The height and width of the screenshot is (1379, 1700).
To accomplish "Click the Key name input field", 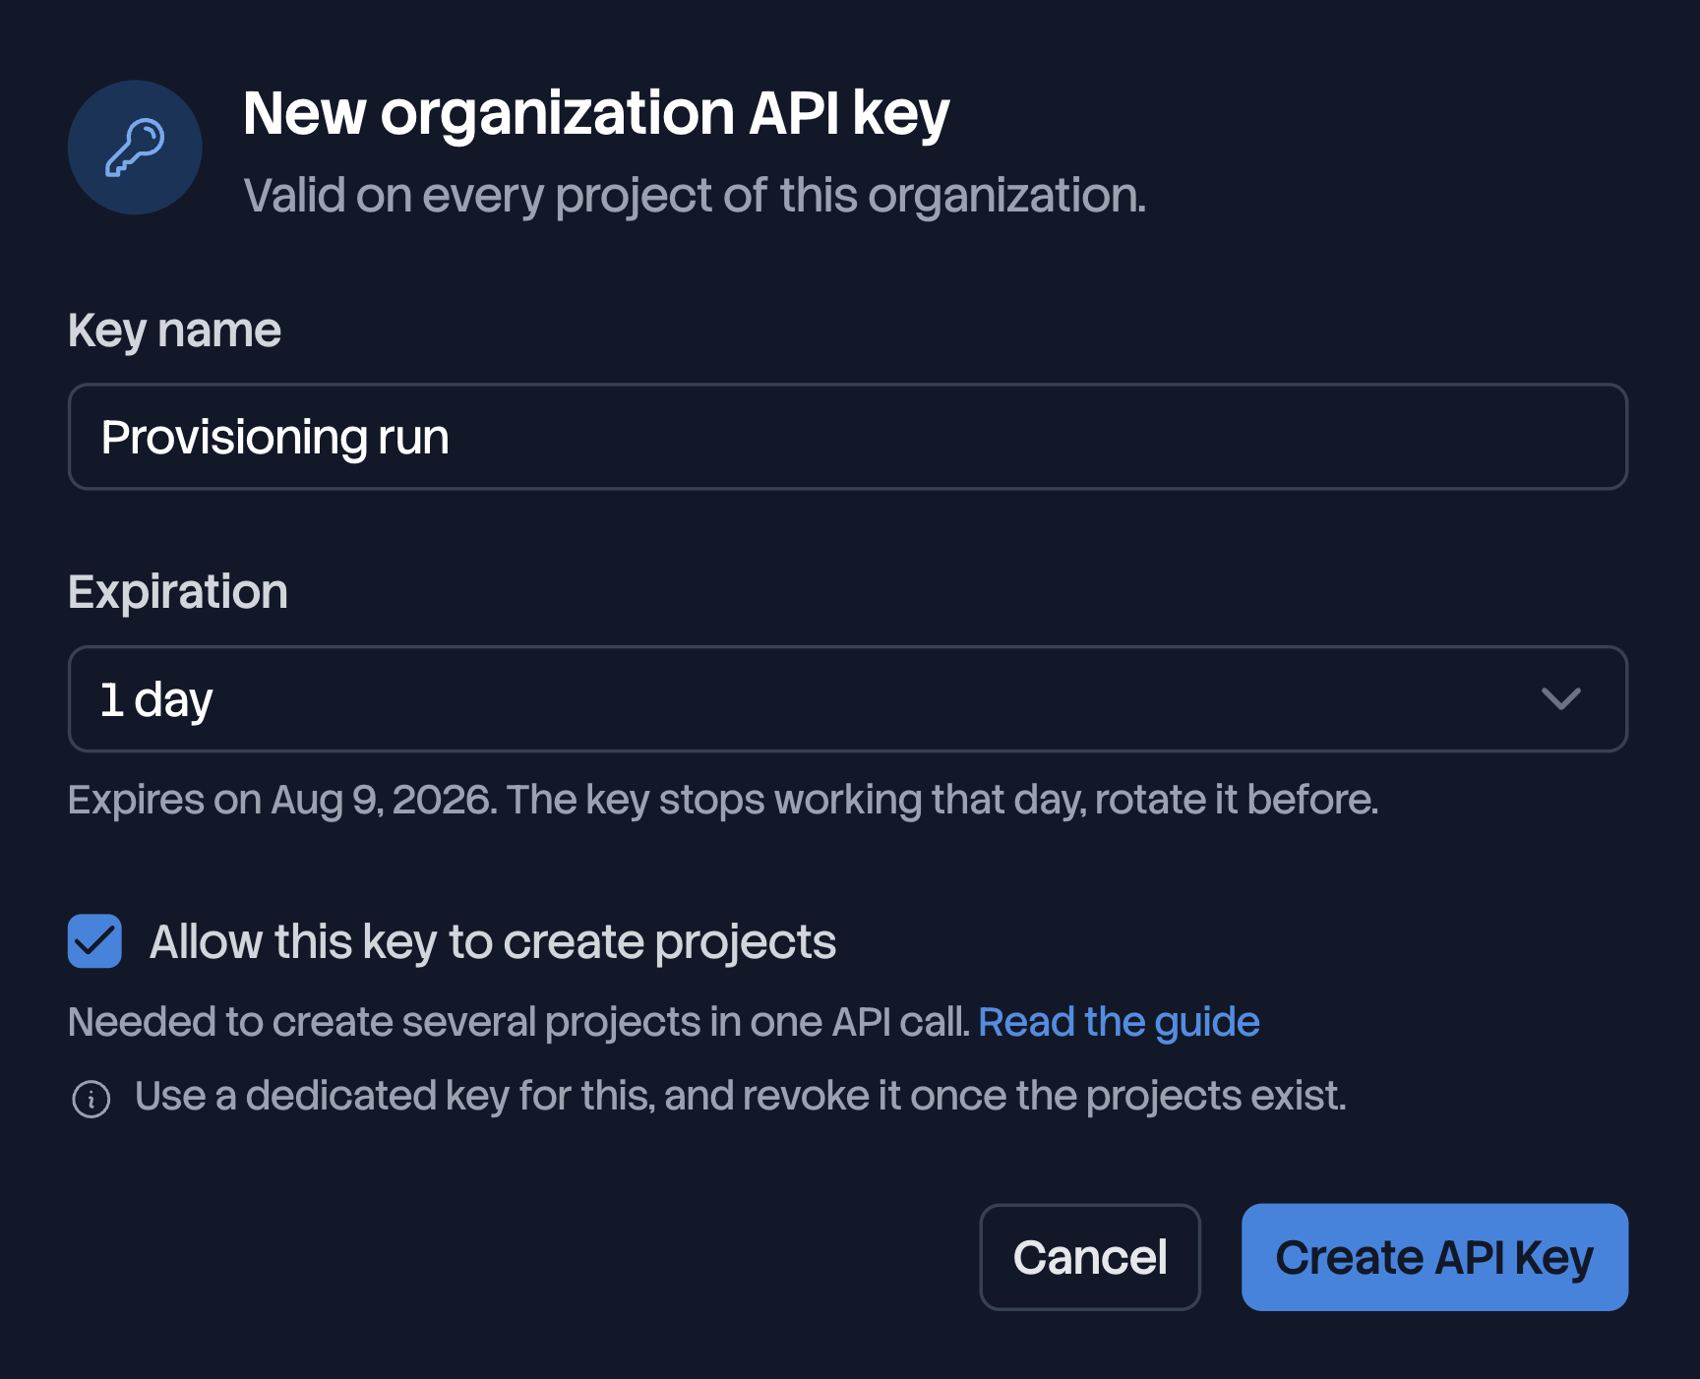I will 848,437.
